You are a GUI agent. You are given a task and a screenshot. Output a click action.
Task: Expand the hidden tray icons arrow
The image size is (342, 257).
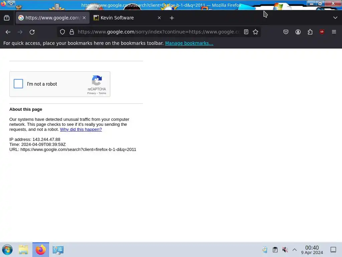coord(295,250)
